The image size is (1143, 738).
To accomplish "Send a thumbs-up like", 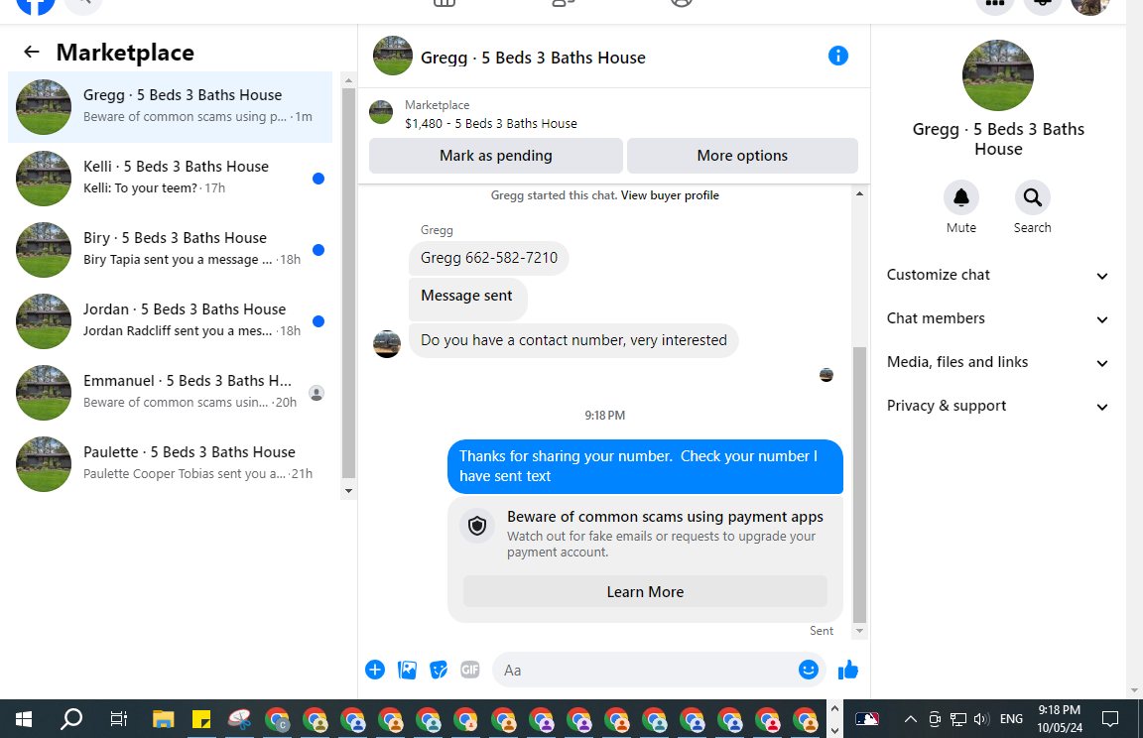I will point(847,670).
